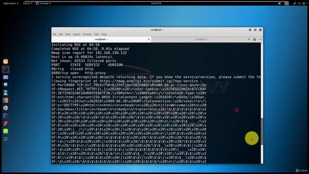Click the clock Sat 04:59
The width and height of the screenshot is (309, 174).
[x=156, y=3]
